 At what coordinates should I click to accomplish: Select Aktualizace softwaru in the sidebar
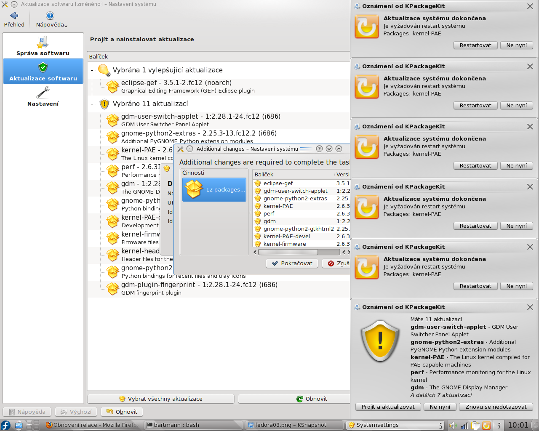click(x=43, y=71)
